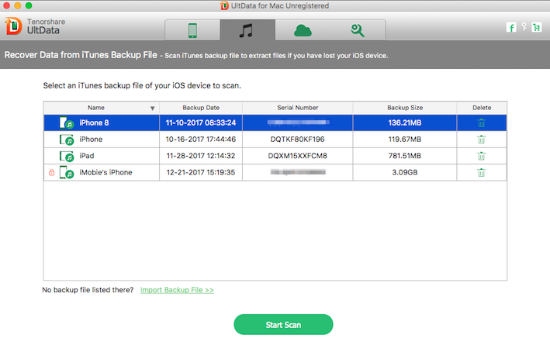
Task: Select the iPhone 8 backup name
Action: tap(94, 123)
